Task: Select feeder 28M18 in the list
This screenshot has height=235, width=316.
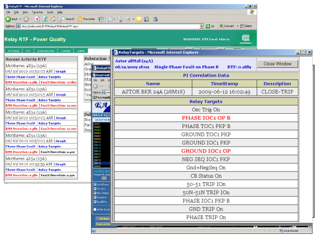Action: 97,163
